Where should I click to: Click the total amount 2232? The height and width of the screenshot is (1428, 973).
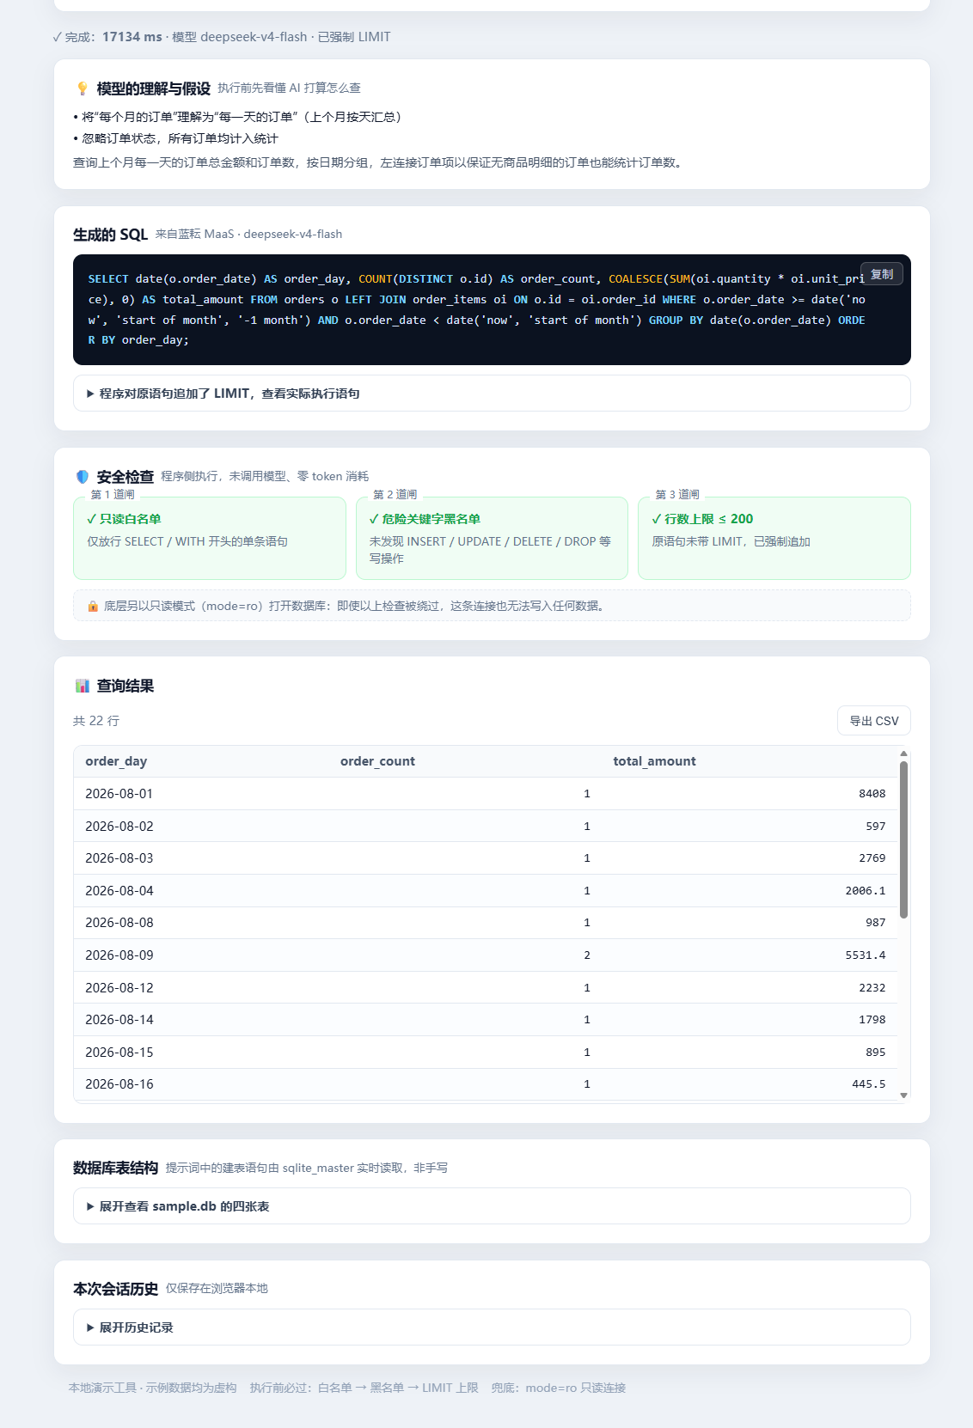point(872,988)
